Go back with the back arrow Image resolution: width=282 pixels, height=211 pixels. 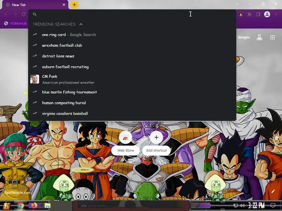point(6,14)
